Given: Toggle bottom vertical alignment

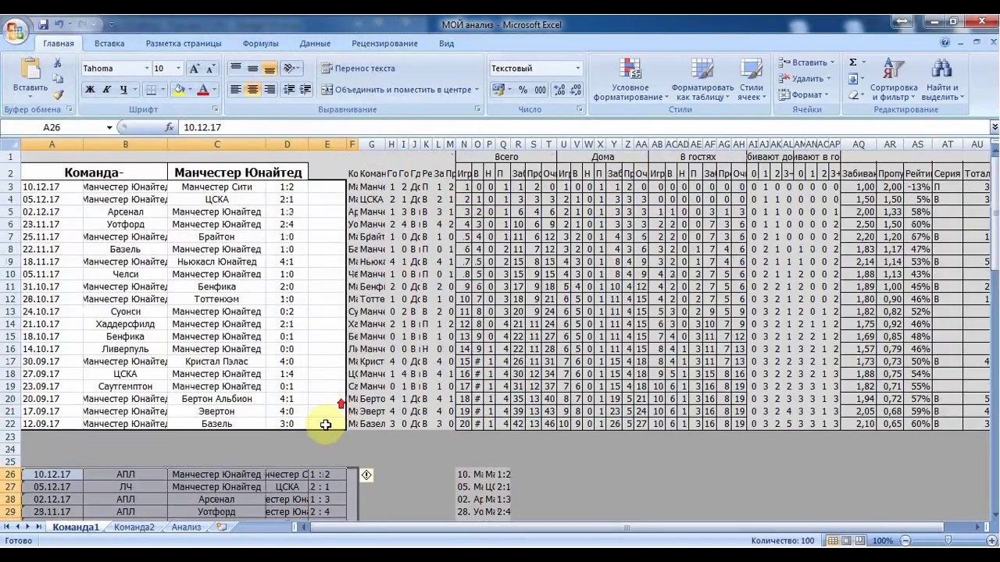Looking at the screenshot, I should (270, 69).
